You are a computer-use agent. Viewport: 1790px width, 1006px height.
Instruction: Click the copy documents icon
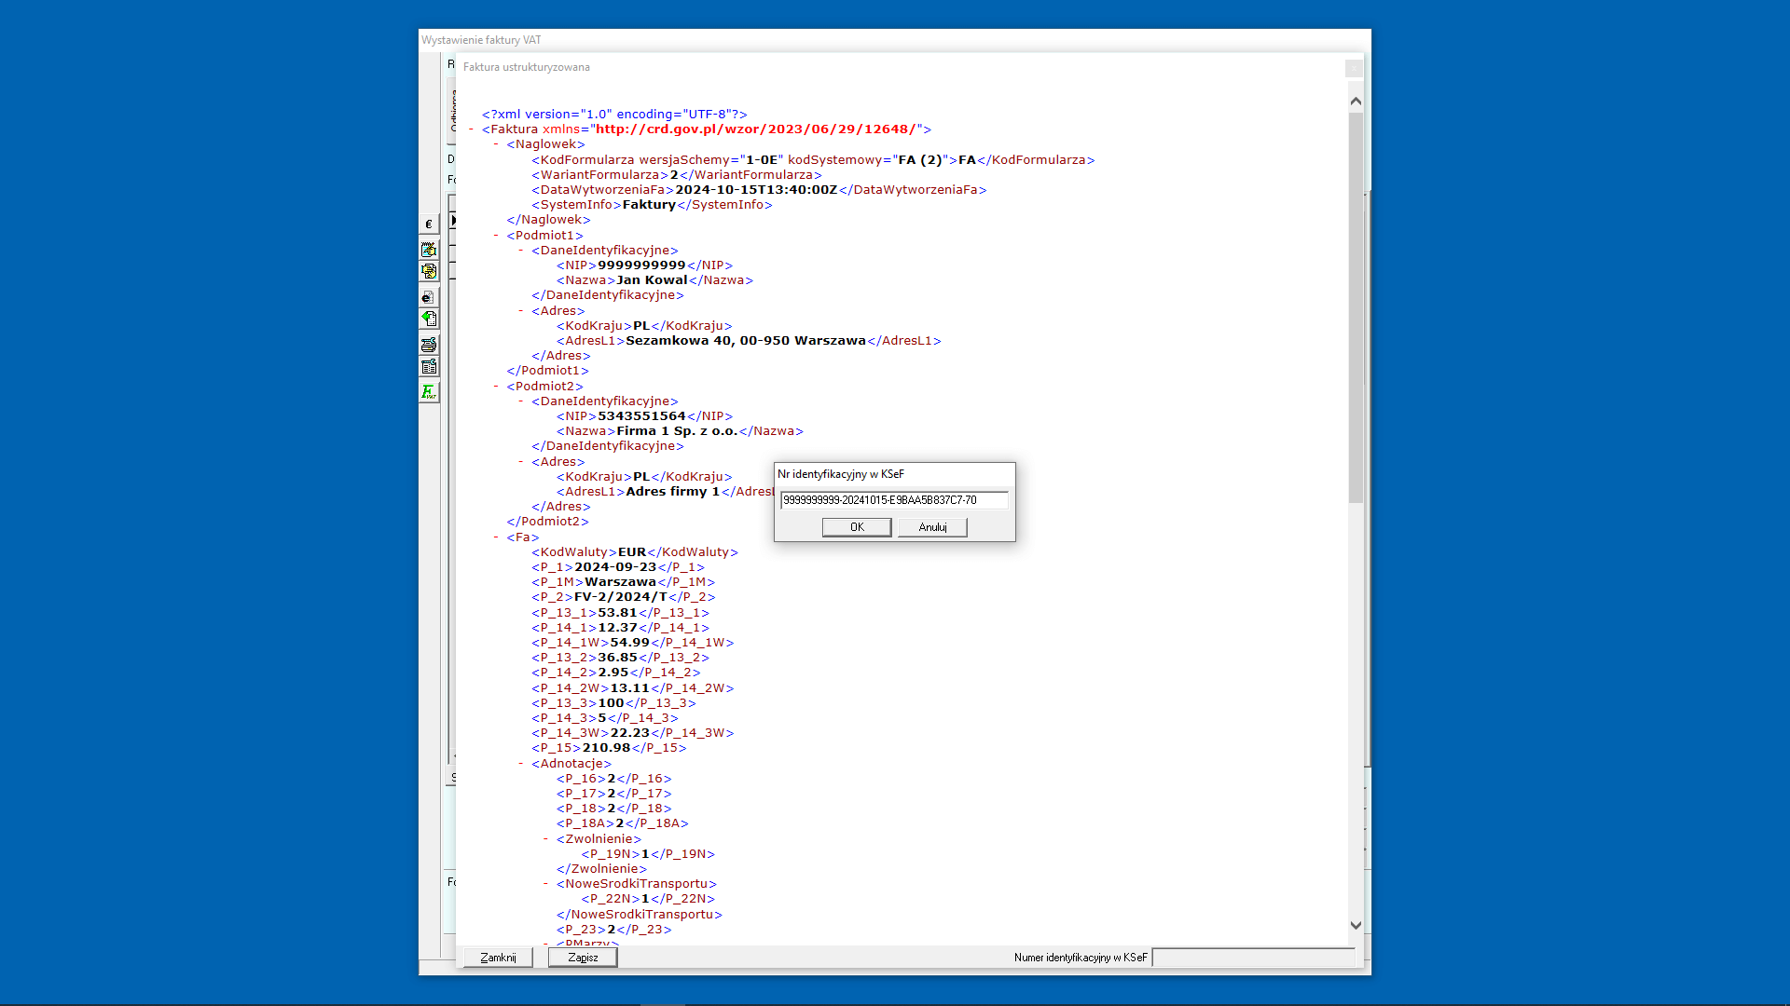pos(429,271)
